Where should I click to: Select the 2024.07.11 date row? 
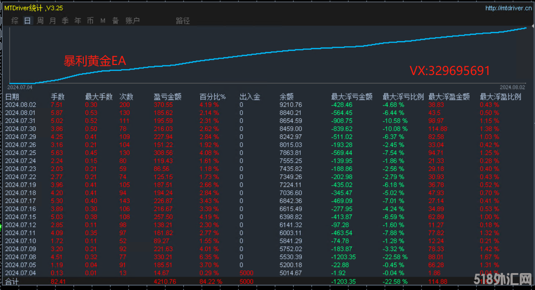tap(21, 233)
